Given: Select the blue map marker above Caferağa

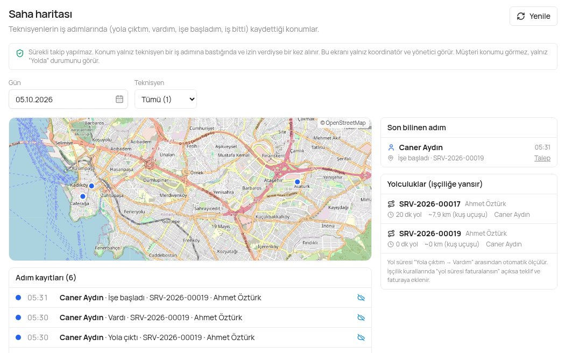Looking at the screenshot, I should point(83,196).
